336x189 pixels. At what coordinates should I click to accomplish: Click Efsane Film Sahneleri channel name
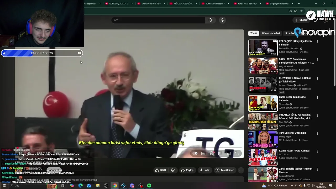pyautogui.click(x=289, y=49)
